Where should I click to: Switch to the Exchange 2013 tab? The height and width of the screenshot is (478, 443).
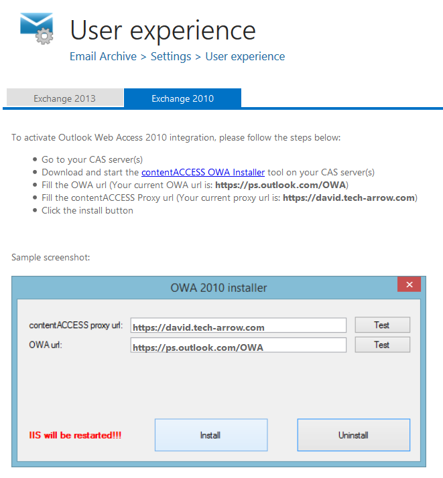tap(65, 98)
